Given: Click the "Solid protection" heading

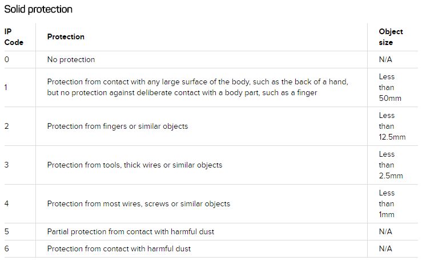Looking at the screenshot, I should tap(38, 10).
